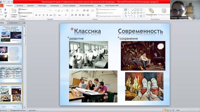Open the Дизайн ribbon tab
Screen dimensions: 200x112
point(30,6)
